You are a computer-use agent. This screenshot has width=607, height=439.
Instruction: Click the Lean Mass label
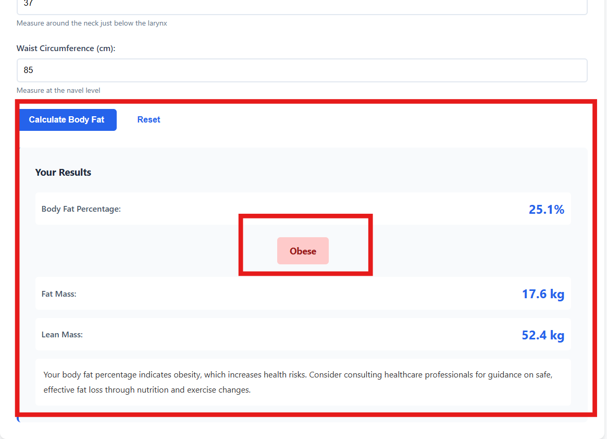(x=62, y=335)
